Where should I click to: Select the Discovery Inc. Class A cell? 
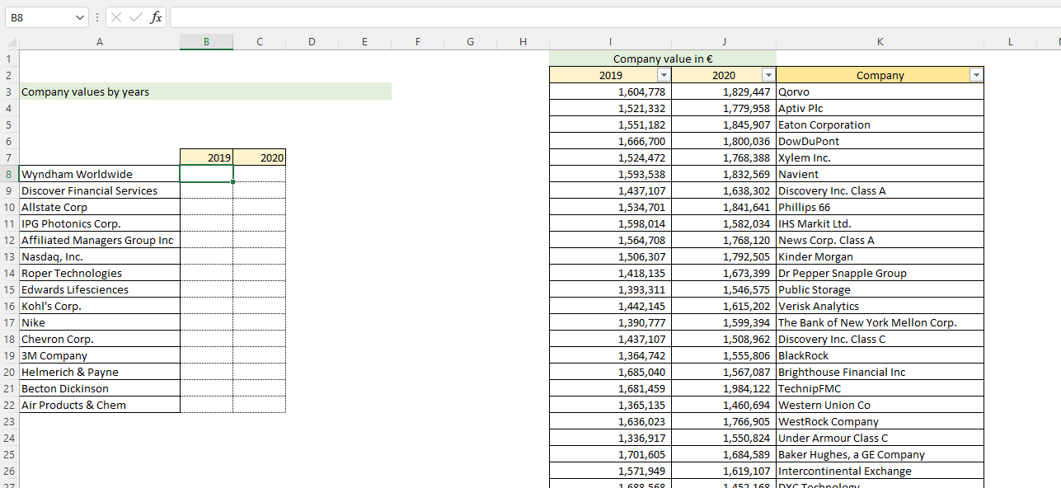coord(880,190)
